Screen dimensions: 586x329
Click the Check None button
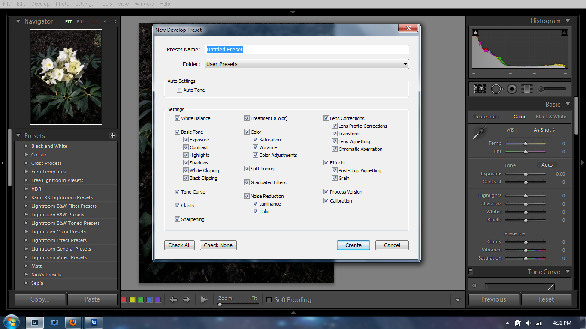pyautogui.click(x=218, y=245)
